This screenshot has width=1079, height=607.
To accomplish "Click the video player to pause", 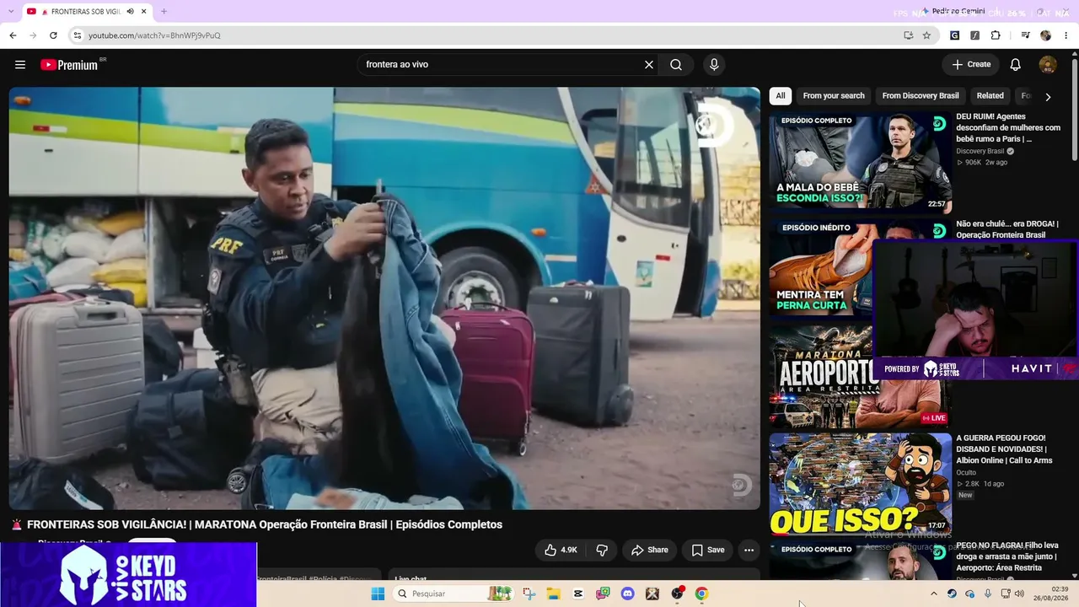I will click(384, 298).
